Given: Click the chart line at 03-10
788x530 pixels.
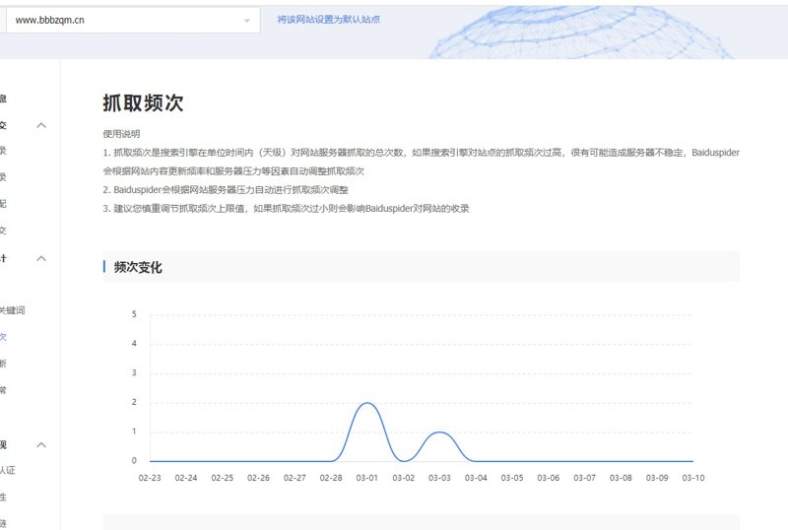Looking at the screenshot, I should 692,461.
